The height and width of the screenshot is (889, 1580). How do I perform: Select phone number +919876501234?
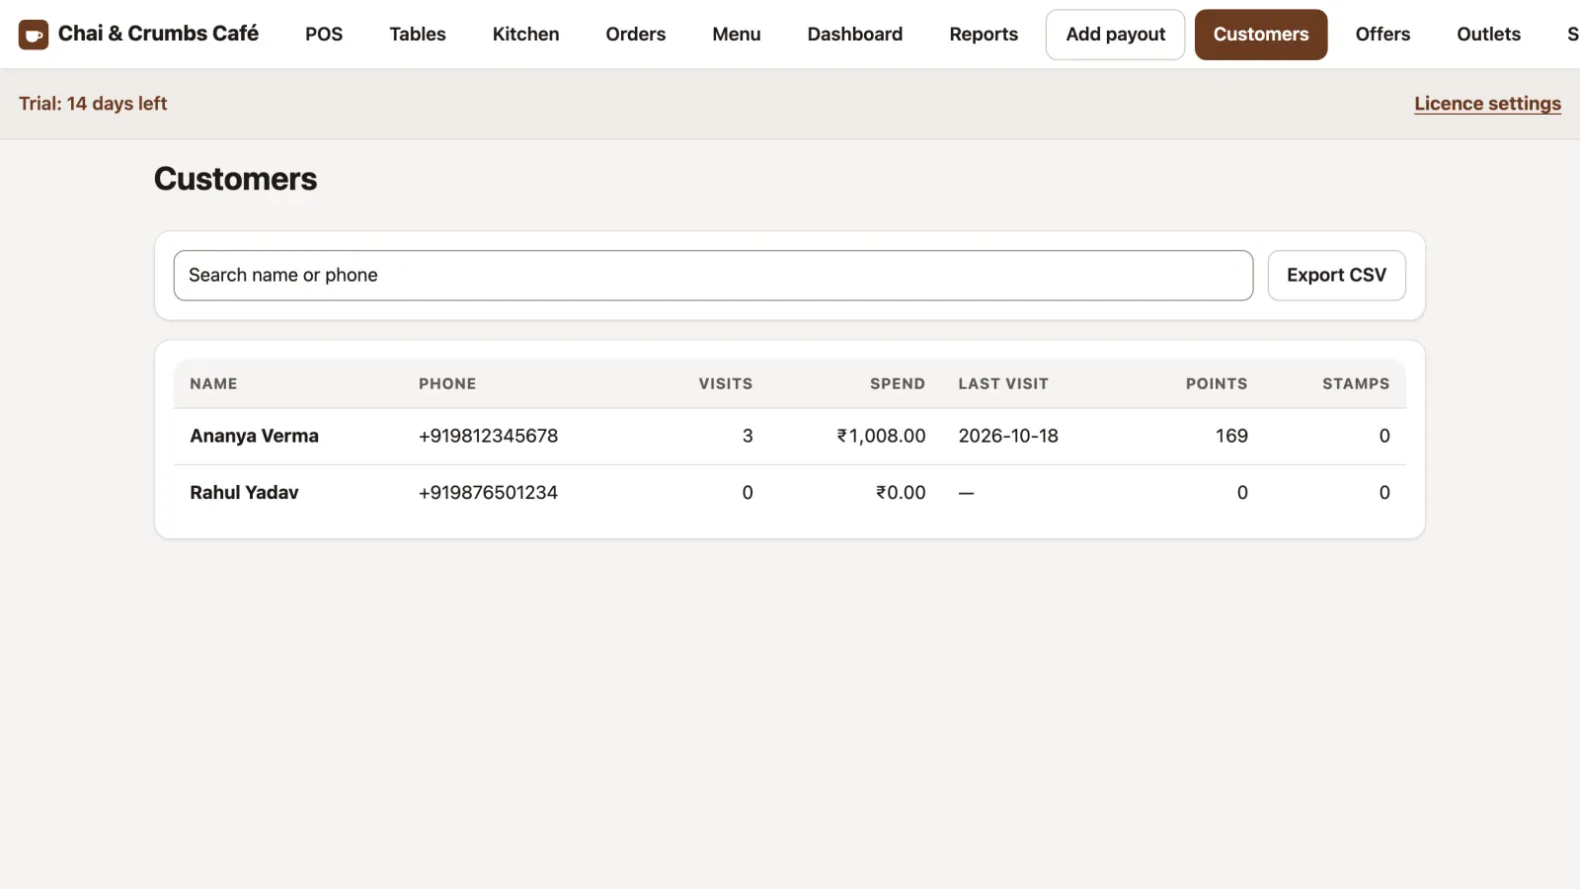click(488, 493)
